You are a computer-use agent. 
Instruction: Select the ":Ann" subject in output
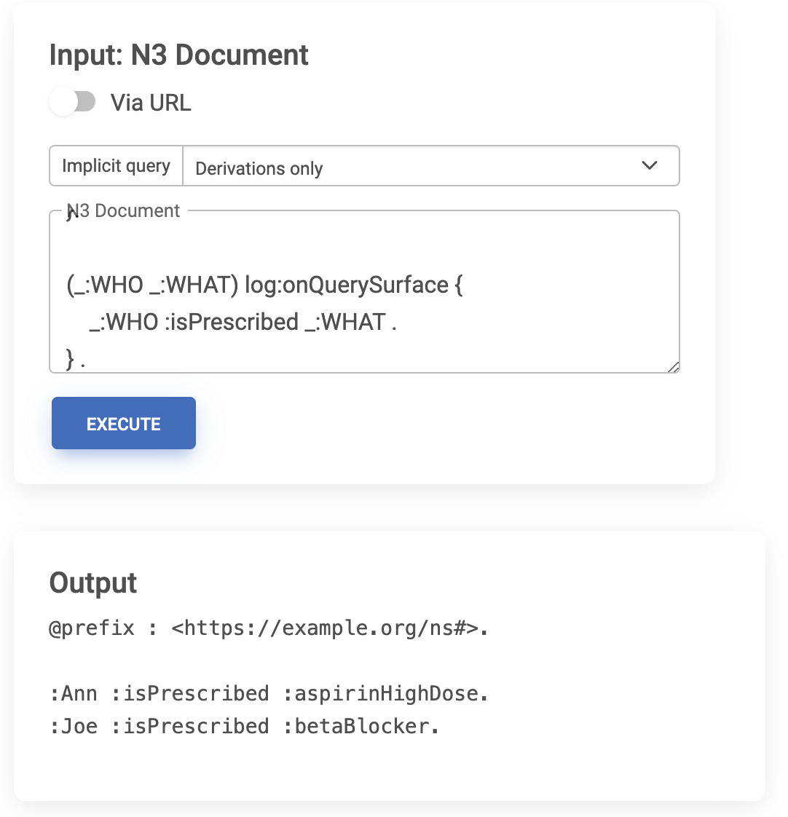pyautogui.click(x=74, y=693)
